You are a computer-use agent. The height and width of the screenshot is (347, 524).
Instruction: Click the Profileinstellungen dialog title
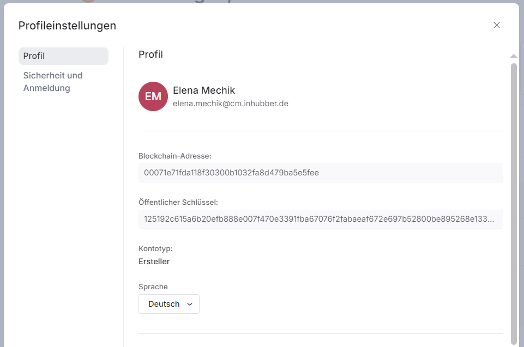[x=67, y=26]
